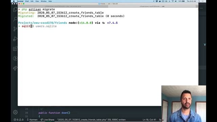Click the VS Code editor more actions ellipsis
This screenshot has width=217, height=122.
tap(201, 8)
